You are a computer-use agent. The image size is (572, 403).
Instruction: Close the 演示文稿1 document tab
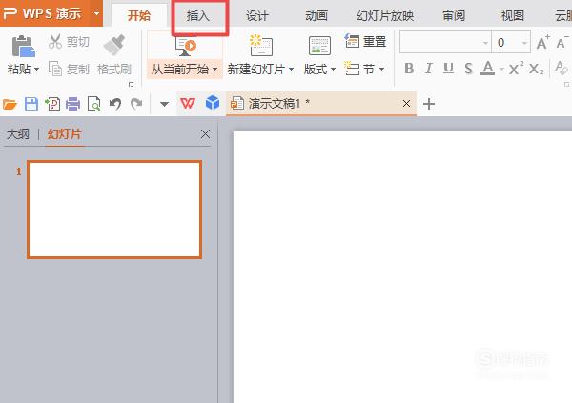tap(406, 104)
